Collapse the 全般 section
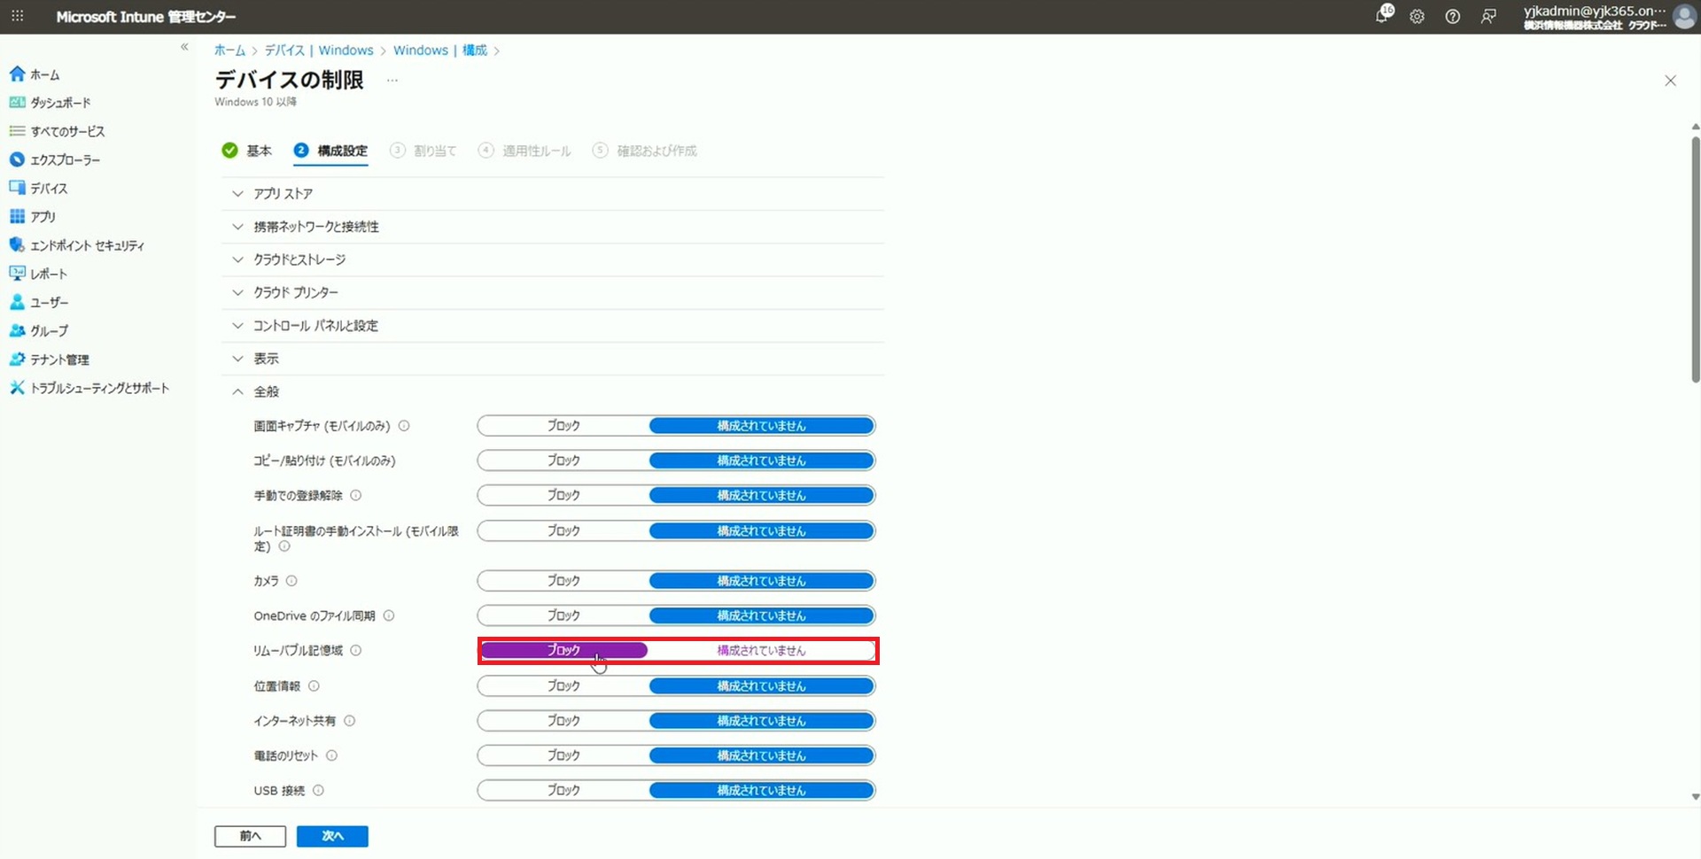The image size is (1701, 859). [266, 391]
